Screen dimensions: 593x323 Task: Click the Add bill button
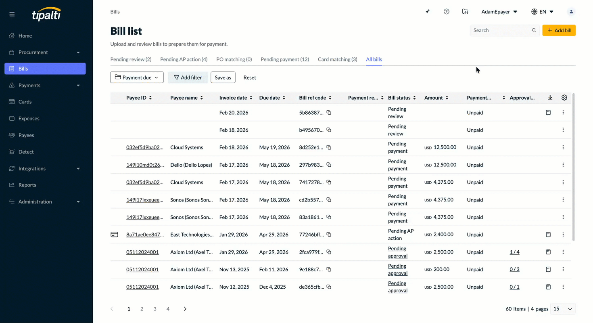pyautogui.click(x=559, y=30)
